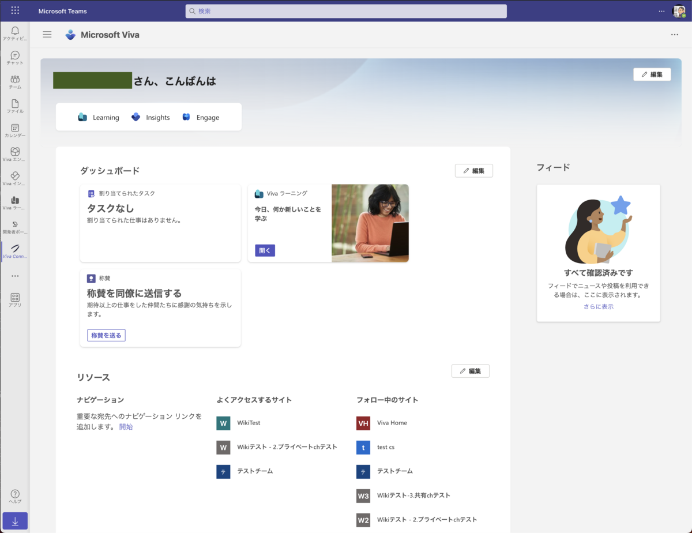This screenshot has width=692, height=533.
Task: Click the タスクなし card
Action: point(160,223)
